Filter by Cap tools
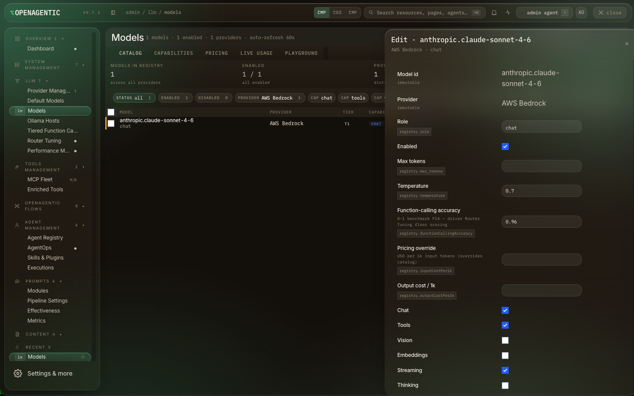The width and height of the screenshot is (634, 396). click(x=353, y=98)
